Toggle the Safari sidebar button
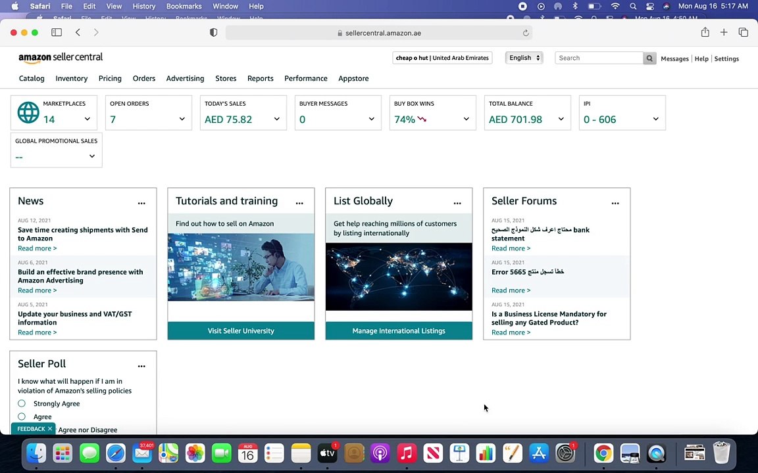758x473 pixels. [x=57, y=32]
